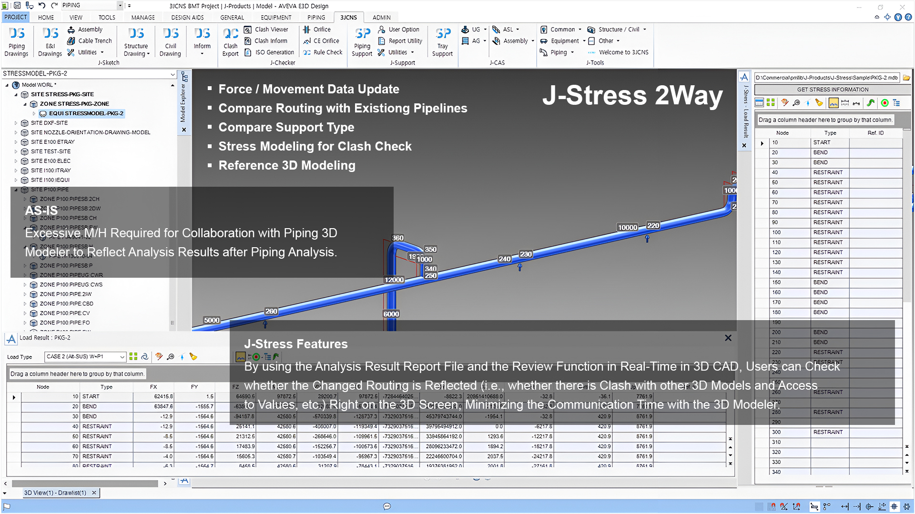915x514 pixels.
Task: Open the Common dropdown in J-Tools
Action: [x=561, y=30]
